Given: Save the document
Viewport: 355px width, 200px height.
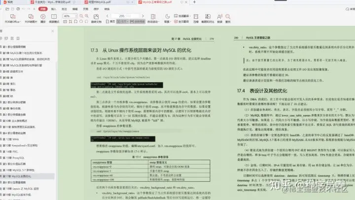Looking at the screenshot, I should pyautogui.click(x=13, y=9).
